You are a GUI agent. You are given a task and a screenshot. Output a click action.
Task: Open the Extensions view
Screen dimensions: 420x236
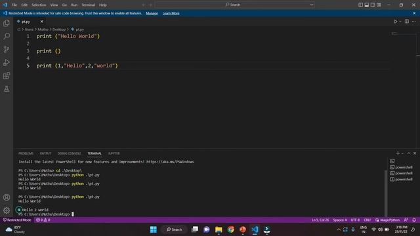click(x=7, y=76)
